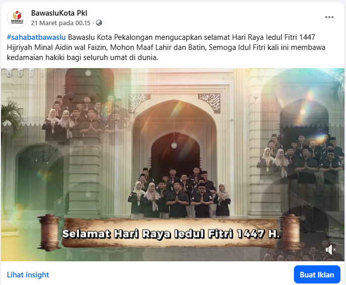Open the Lihat insight link
The image size is (346, 285).
(x=28, y=275)
